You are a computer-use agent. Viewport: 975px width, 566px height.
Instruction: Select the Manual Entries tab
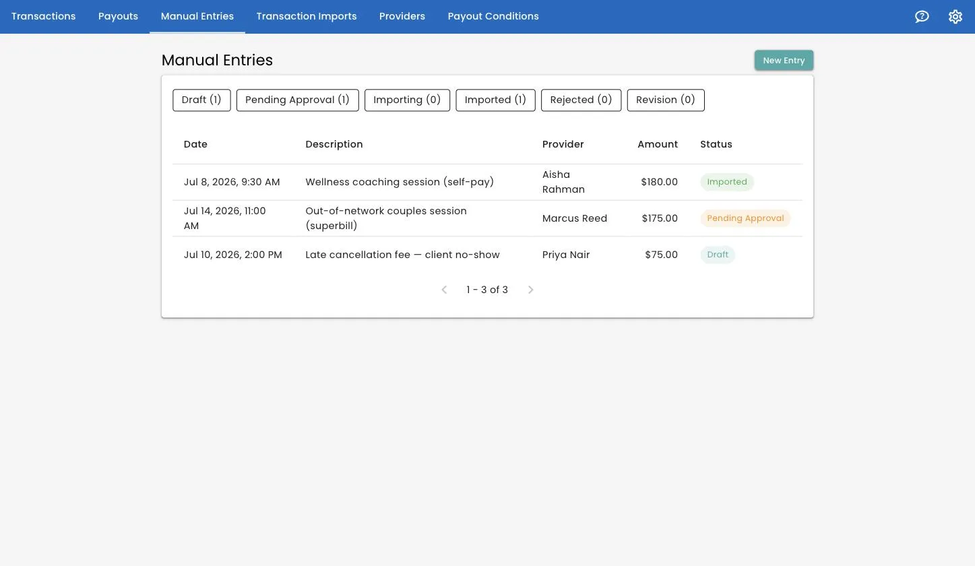[197, 16]
